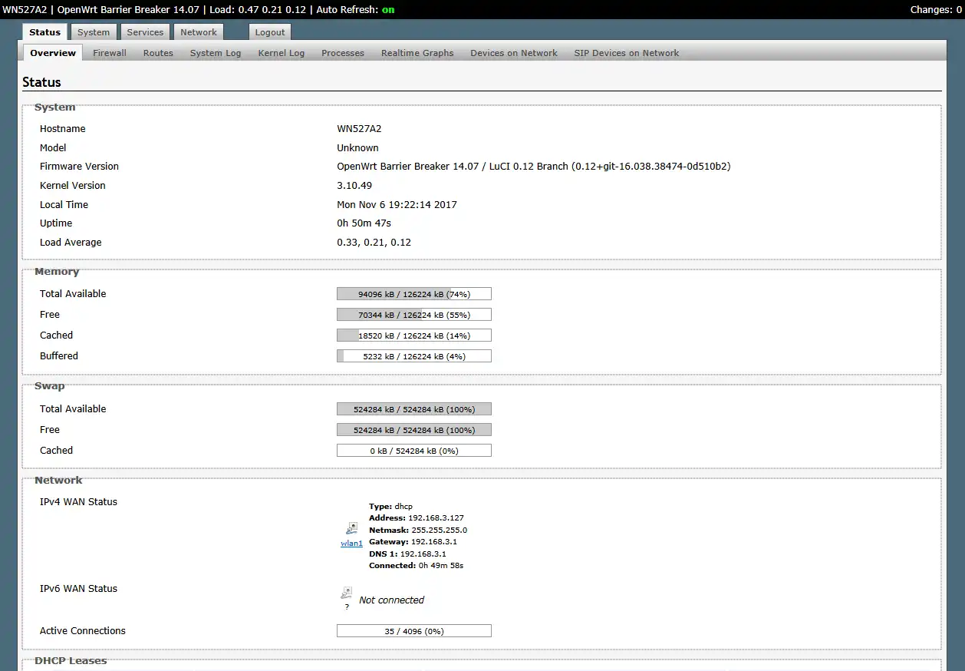
Task: Select the Model value Unknown
Action: coord(357,148)
